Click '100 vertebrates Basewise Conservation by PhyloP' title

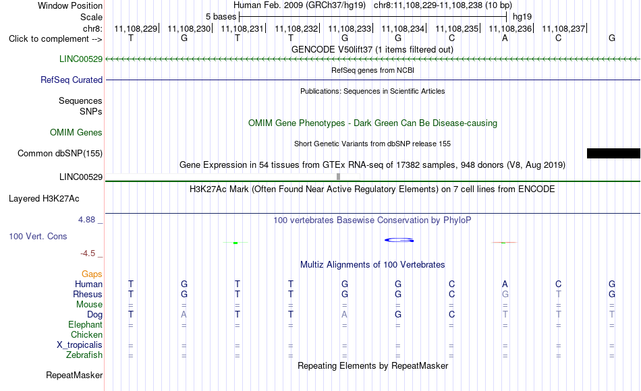point(372,220)
